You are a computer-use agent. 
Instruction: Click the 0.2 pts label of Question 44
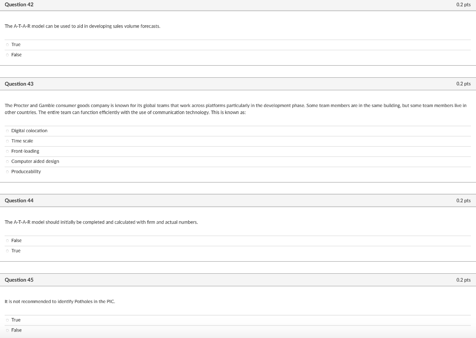click(x=463, y=201)
